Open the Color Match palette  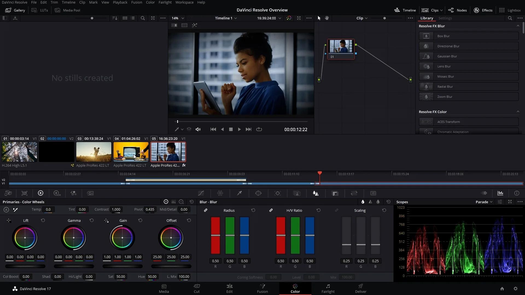click(24, 193)
